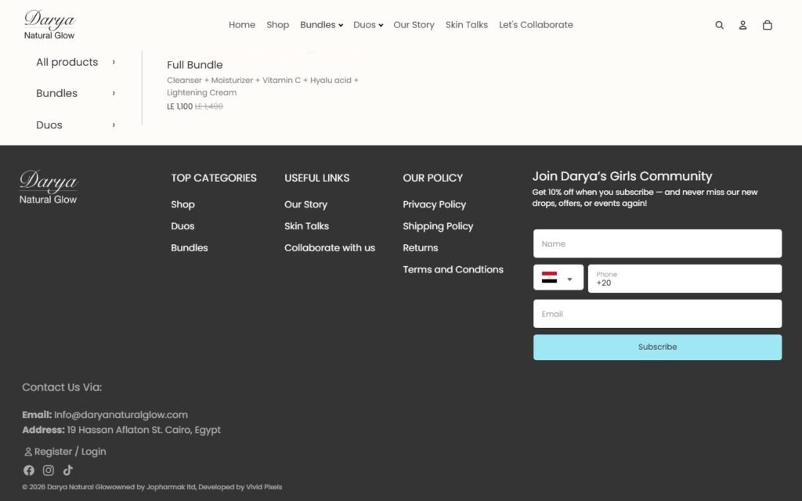Click the Info@daryanaturalglow.com email address

(x=121, y=415)
